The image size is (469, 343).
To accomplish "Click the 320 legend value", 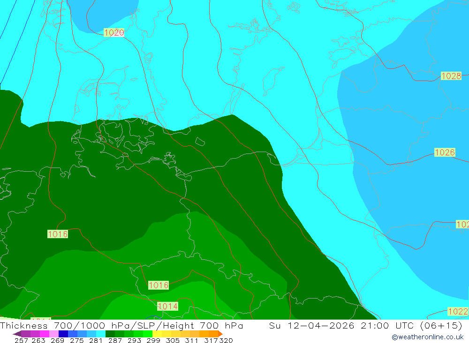I will 226,340.
